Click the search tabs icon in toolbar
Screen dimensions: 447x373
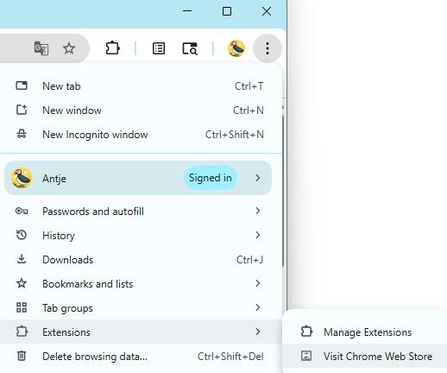pyautogui.click(x=190, y=48)
